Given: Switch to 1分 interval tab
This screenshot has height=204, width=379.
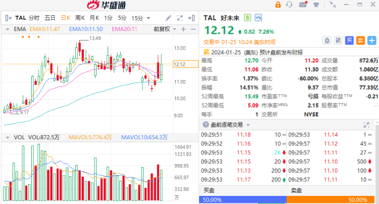Looking at the screenshot, I should pyautogui.click(x=108, y=18).
